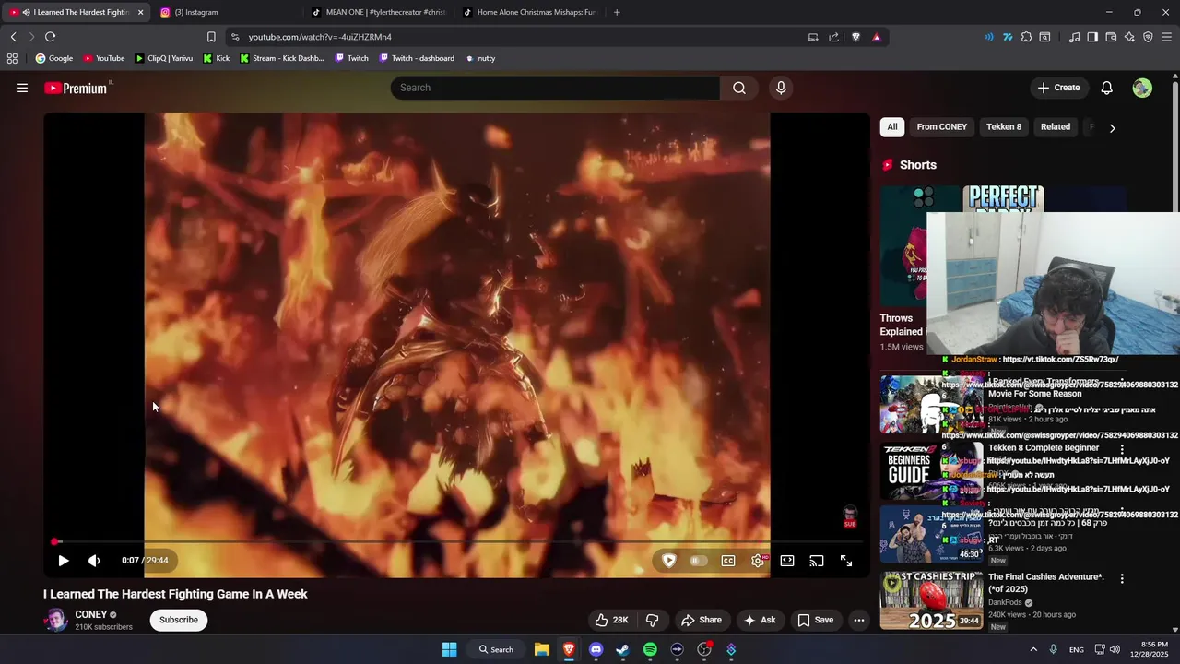Open the CONEY channel avatar
1180x664 pixels.
coord(56,620)
